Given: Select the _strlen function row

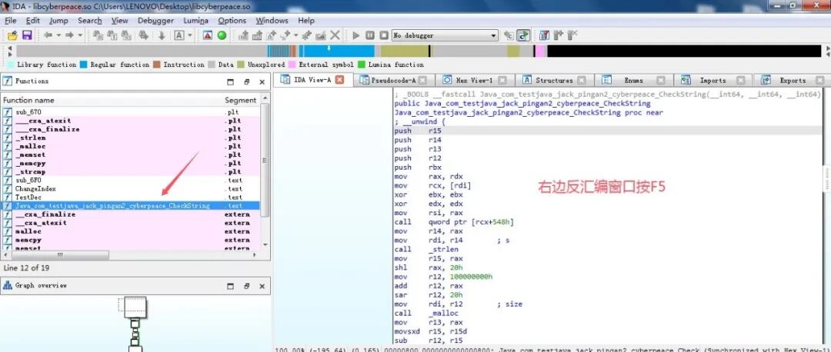Looking at the screenshot, I should click(131, 138).
